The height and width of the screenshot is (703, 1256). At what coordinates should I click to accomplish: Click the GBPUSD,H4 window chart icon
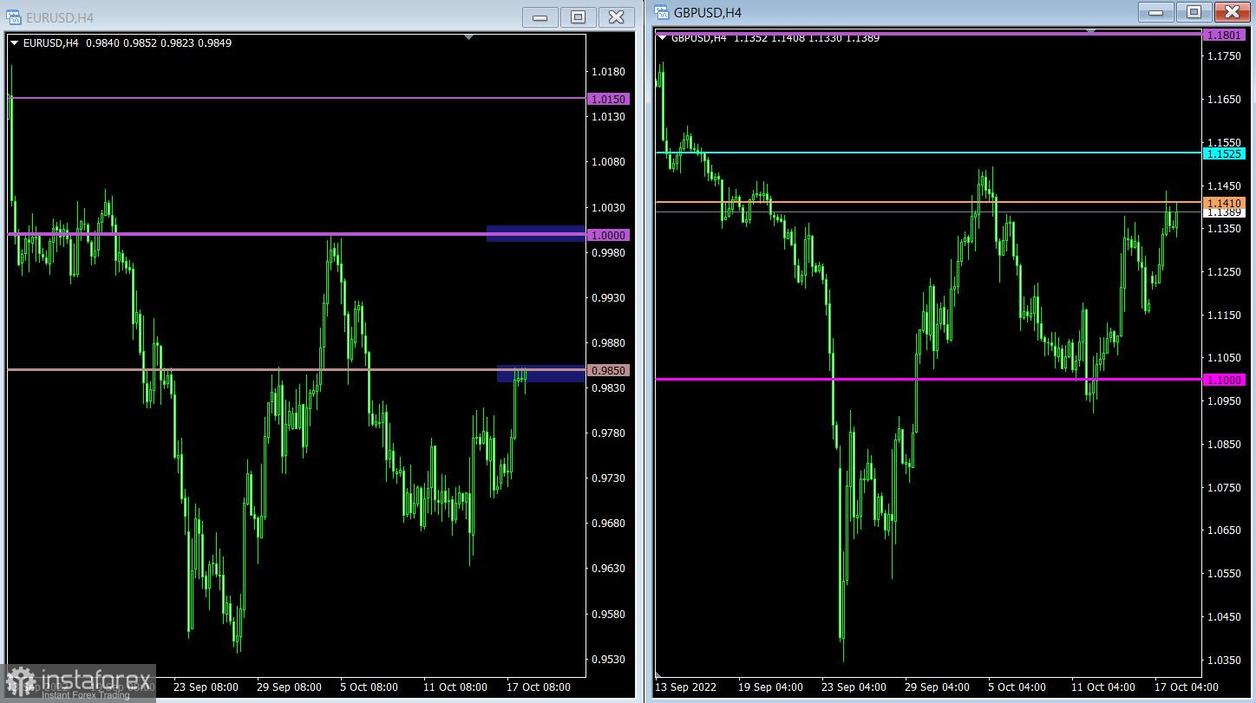tap(663, 12)
